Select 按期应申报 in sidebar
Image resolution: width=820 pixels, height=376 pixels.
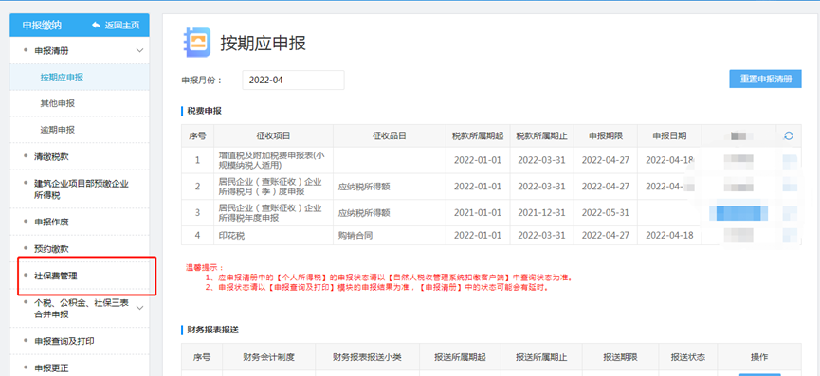[x=62, y=77]
